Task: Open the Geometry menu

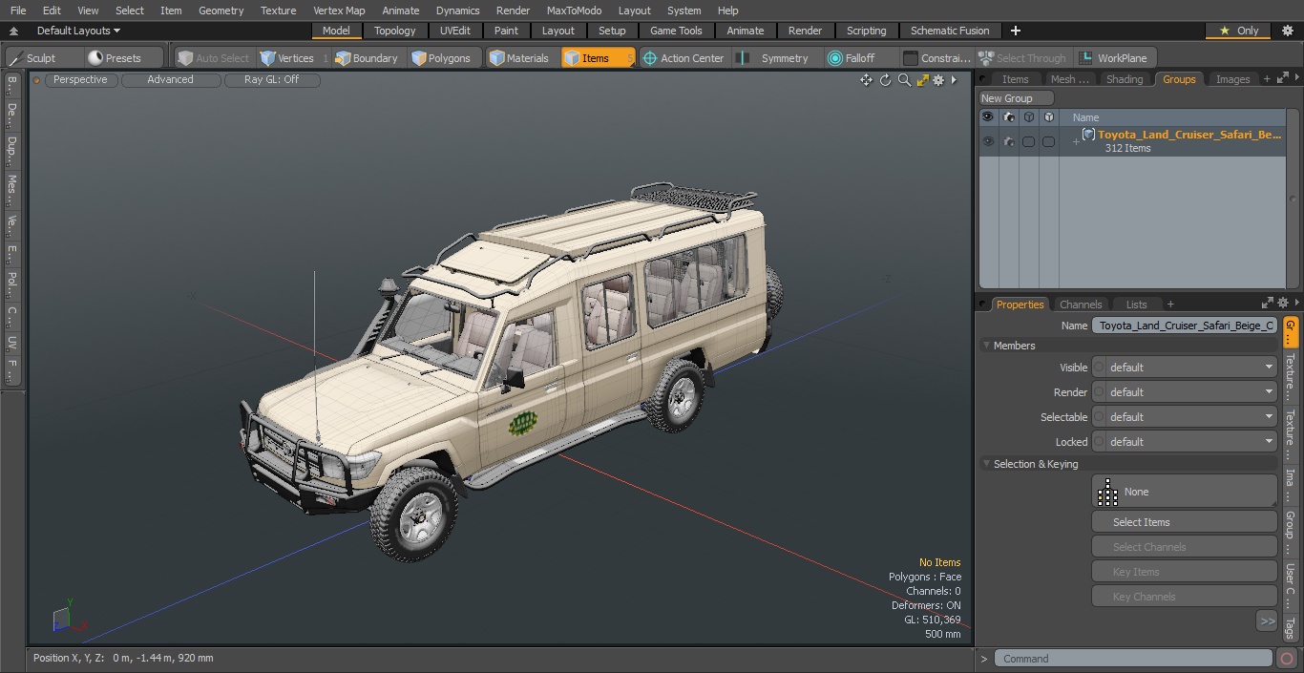Action: coord(221,11)
